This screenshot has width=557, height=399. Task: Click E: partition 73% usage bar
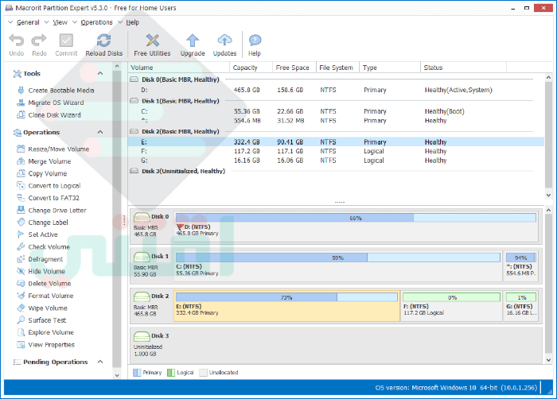click(286, 297)
